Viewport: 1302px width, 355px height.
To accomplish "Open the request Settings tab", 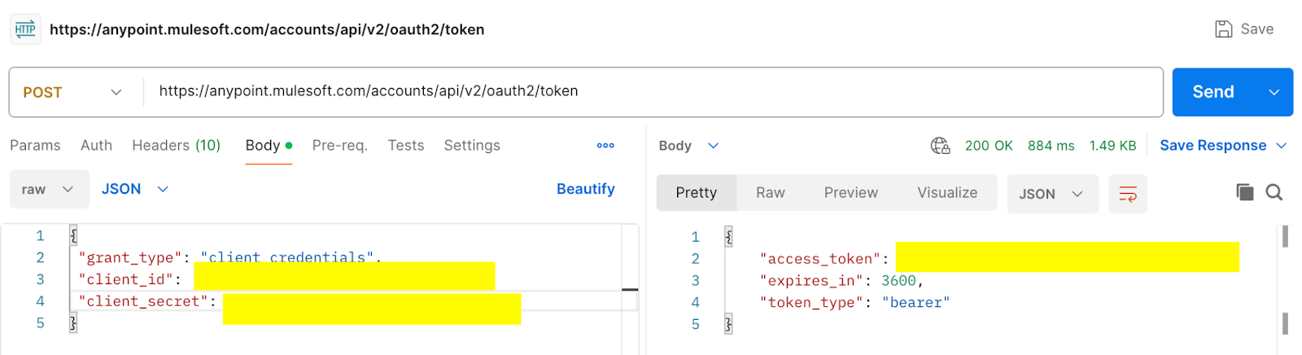I will (x=472, y=145).
